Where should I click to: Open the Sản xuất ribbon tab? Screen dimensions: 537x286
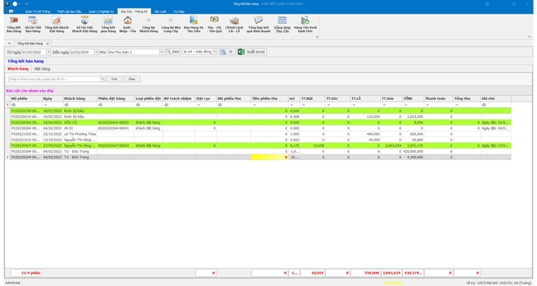pos(160,11)
